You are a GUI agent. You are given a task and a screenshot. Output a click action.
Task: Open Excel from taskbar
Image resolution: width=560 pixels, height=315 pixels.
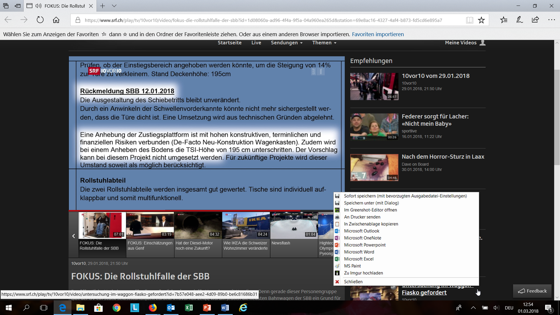tap(189, 308)
